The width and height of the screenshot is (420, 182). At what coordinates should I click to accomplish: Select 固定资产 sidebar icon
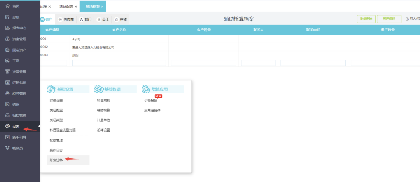click(x=8, y=50)
